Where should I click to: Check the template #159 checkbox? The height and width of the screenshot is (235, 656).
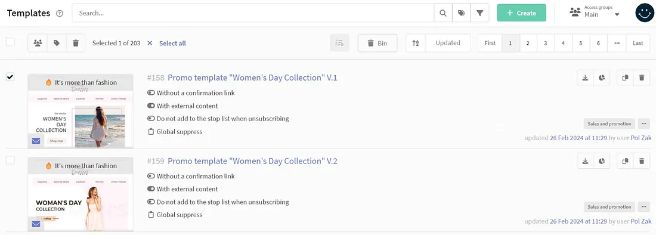pyautogui.click(x=10, y=160)
